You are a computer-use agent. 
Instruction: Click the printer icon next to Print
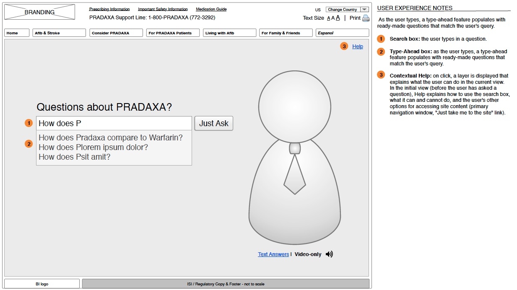point(366,18)
